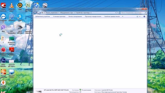This screenshot has height=93, width=165.
Task: Click Установка принтера in the toolbar
Action: pyautogui.click(x=59, y=17)
